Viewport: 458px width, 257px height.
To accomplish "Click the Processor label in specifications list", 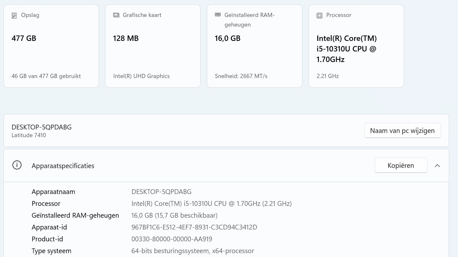I will coord(46,204).
